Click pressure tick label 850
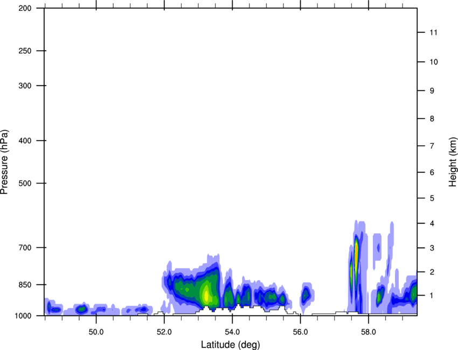The image size is (458, 350). 25,285
